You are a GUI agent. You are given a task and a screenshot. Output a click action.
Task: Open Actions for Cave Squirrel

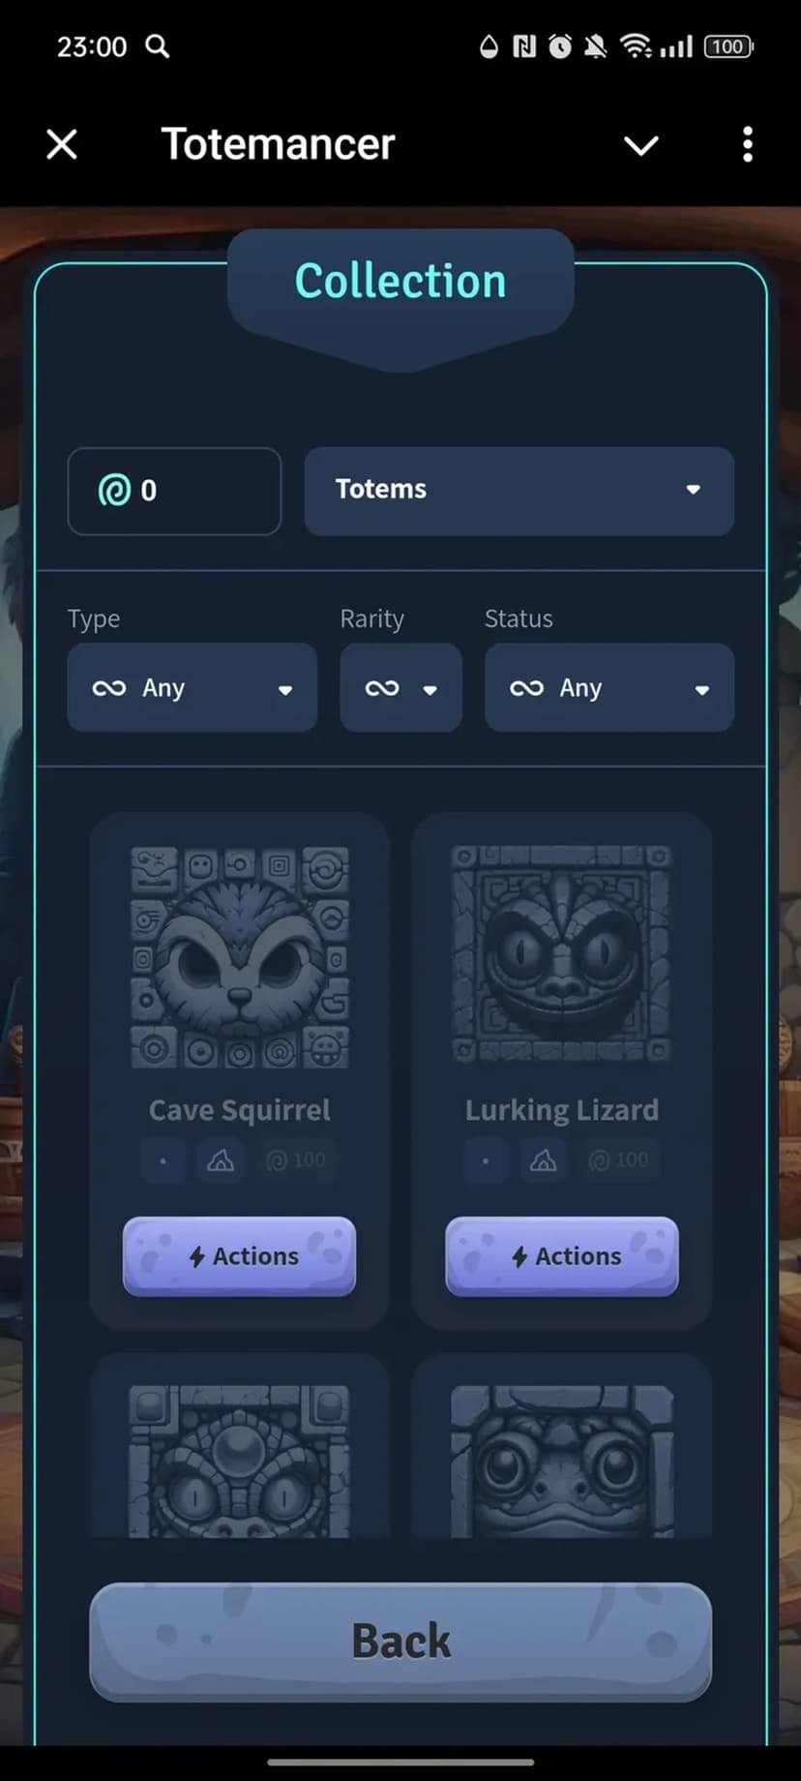[x=239, y=1256]
